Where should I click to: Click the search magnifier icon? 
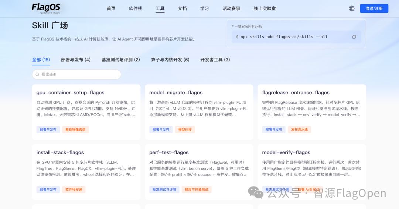tap(37, 74)
